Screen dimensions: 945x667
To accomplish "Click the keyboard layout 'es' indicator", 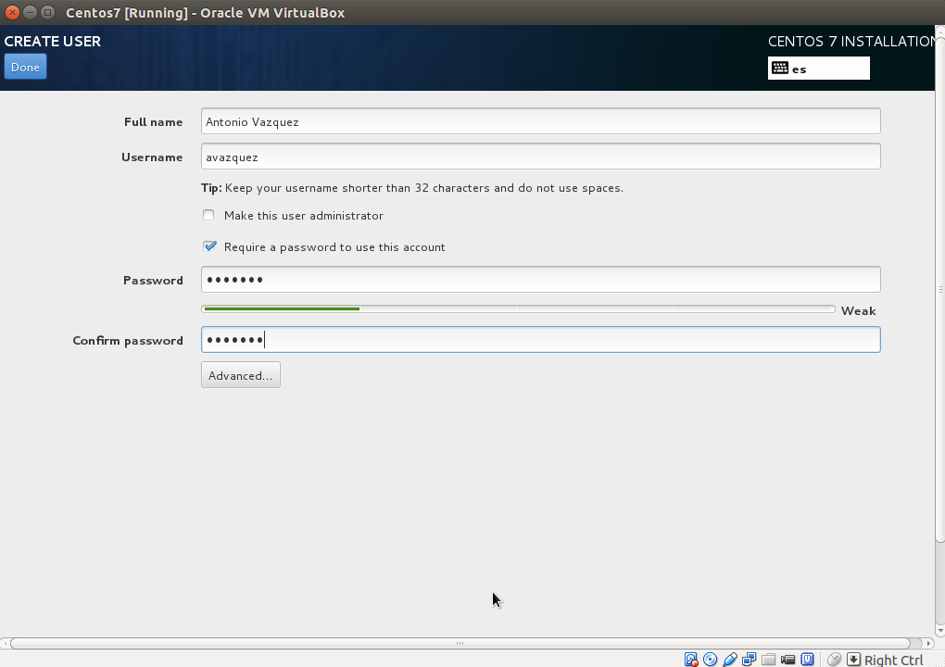I will [x=818, y=68].
